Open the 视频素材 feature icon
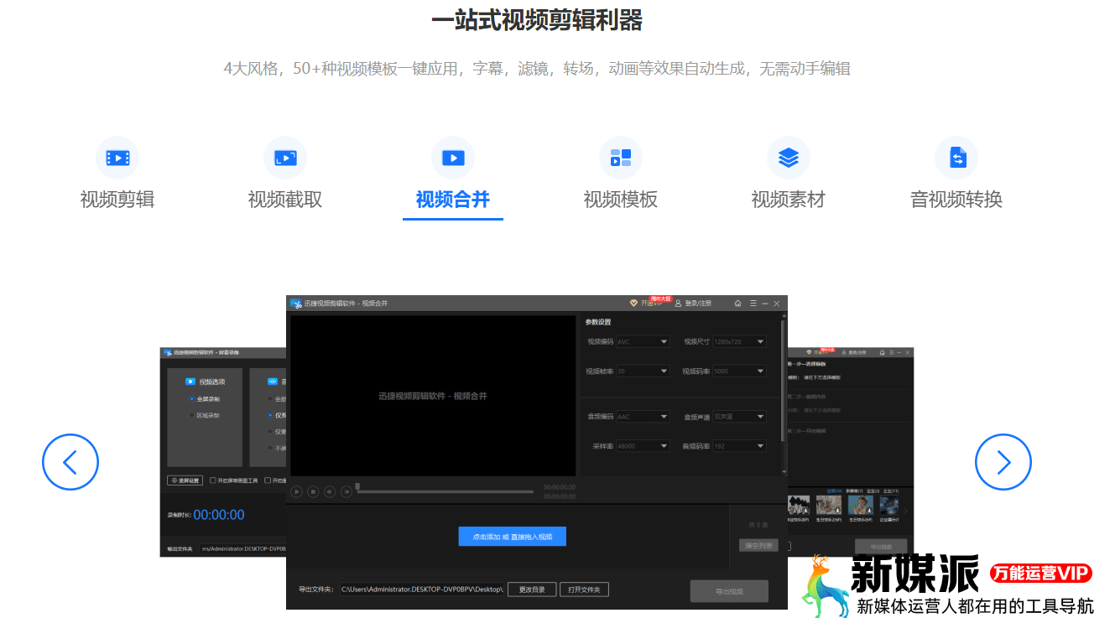 click(788, 158)
